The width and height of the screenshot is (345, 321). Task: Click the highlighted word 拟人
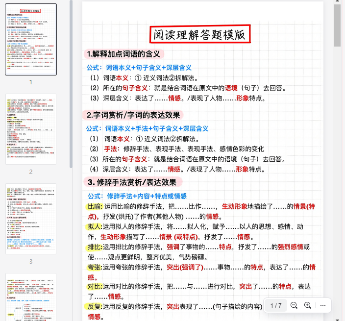(x=94, y=226)
